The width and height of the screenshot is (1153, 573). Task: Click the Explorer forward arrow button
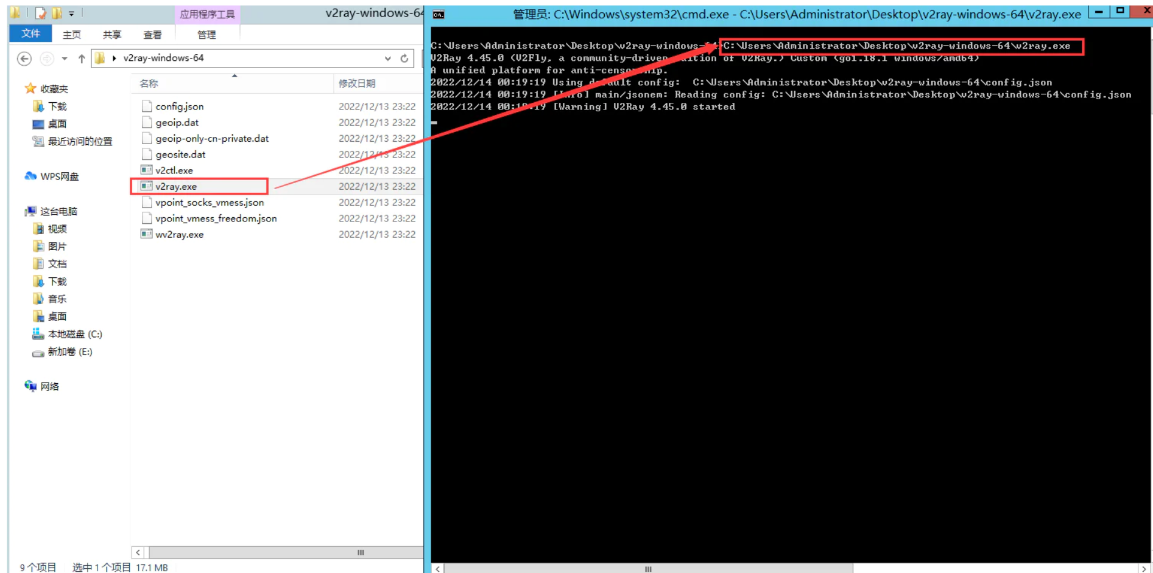[x=47, y=58]
